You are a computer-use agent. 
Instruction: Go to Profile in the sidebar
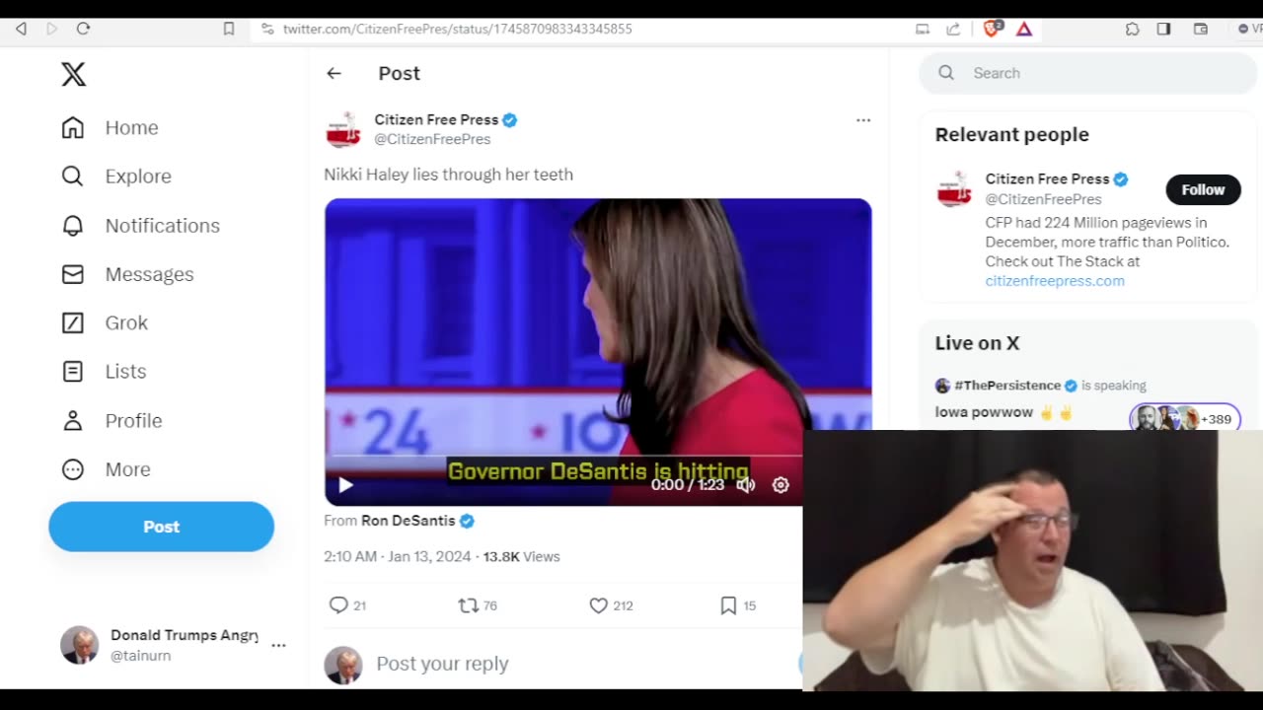click(x=111, y=420)
